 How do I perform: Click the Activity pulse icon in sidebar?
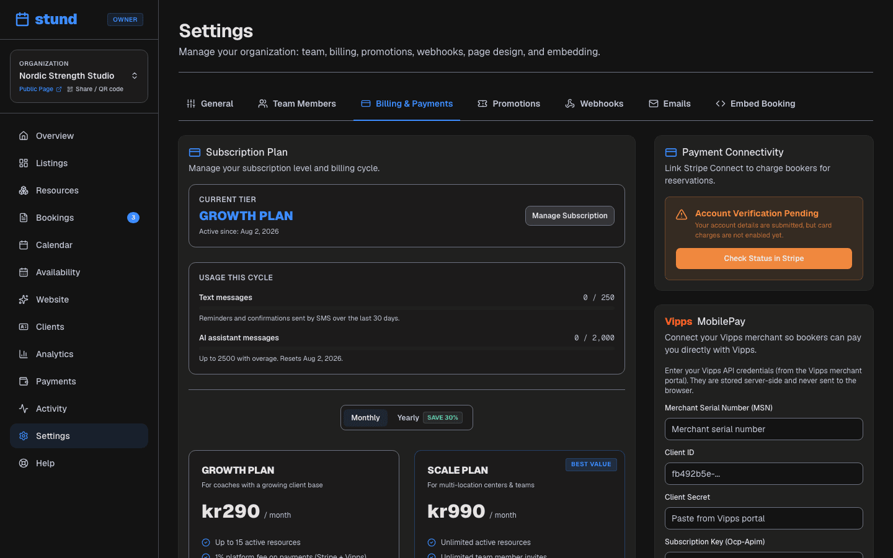(x=24, y=409)
